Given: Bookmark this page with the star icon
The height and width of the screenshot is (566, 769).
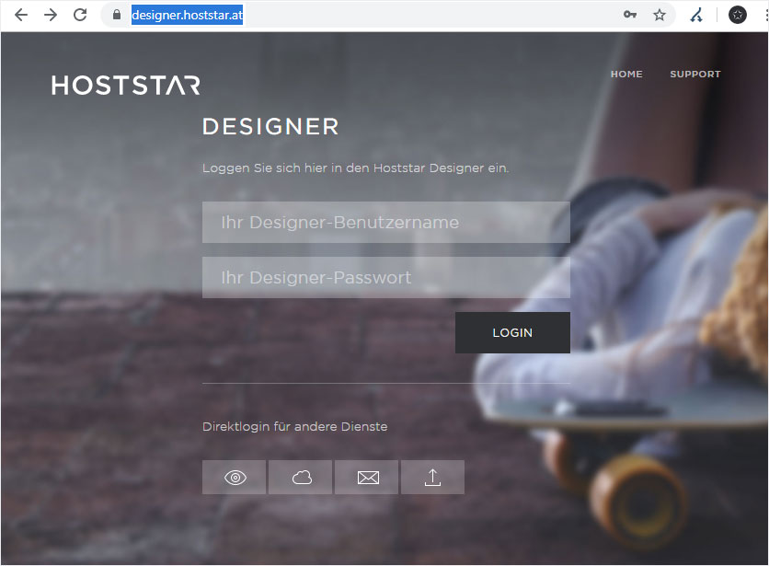Looking at the screenshot, I should click(660, 16).
